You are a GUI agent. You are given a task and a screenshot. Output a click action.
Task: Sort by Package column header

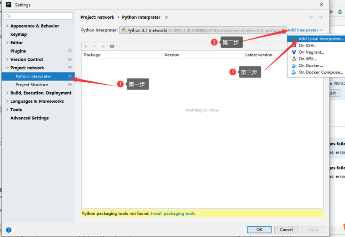tap(122, 55)
